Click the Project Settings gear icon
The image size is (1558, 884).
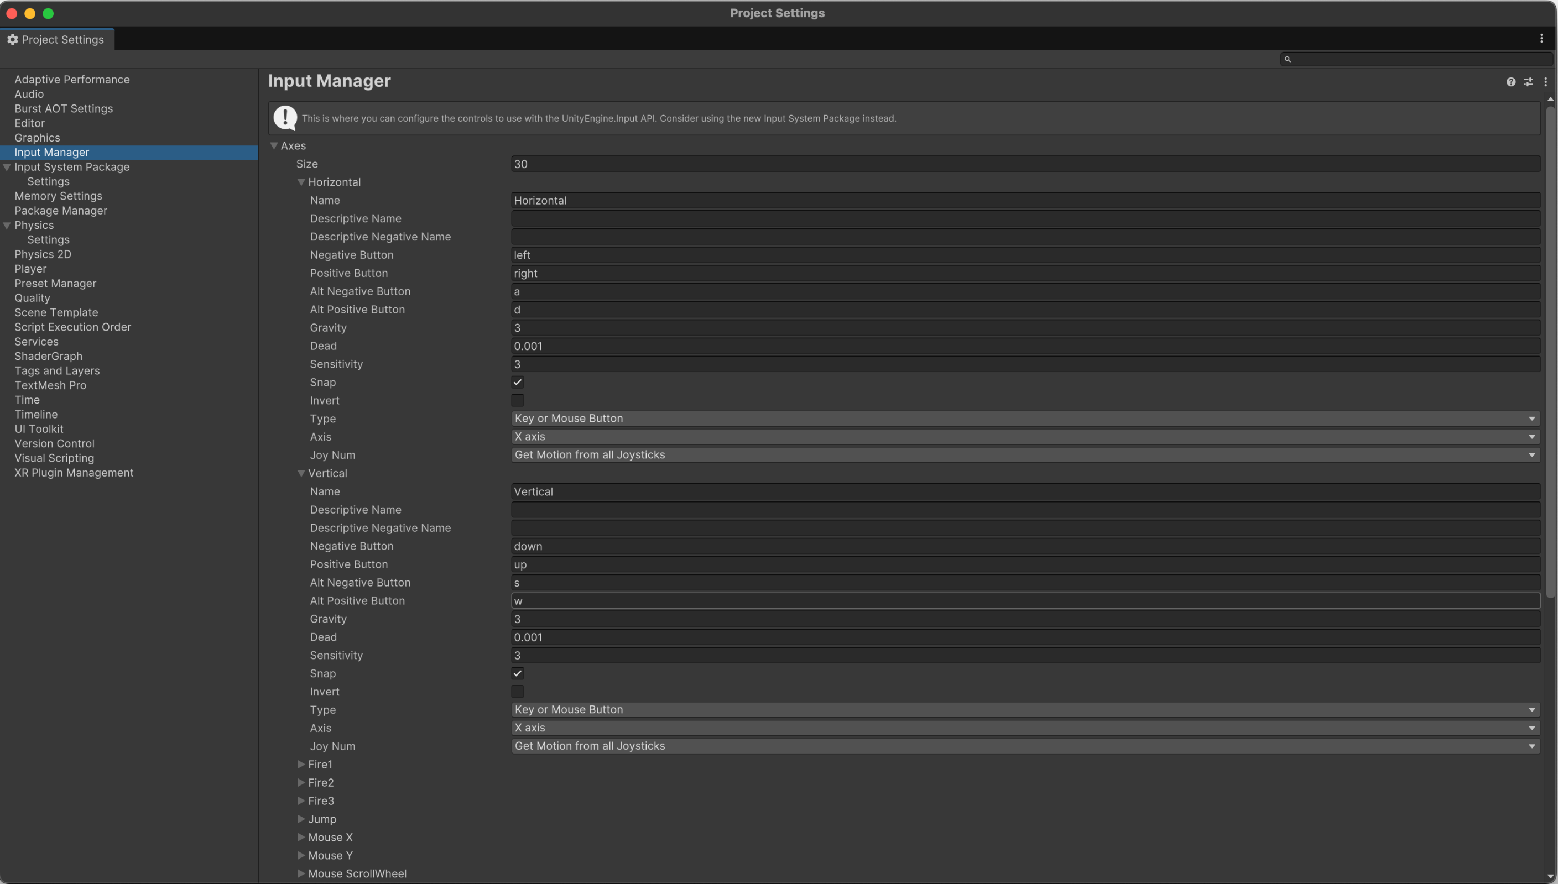[12, 39]
